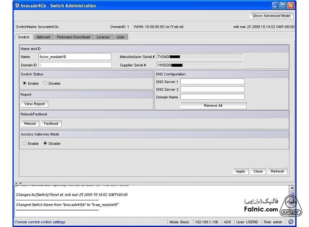
Task: Close the Switch Administration window
Action: click(x=291, y=6)
